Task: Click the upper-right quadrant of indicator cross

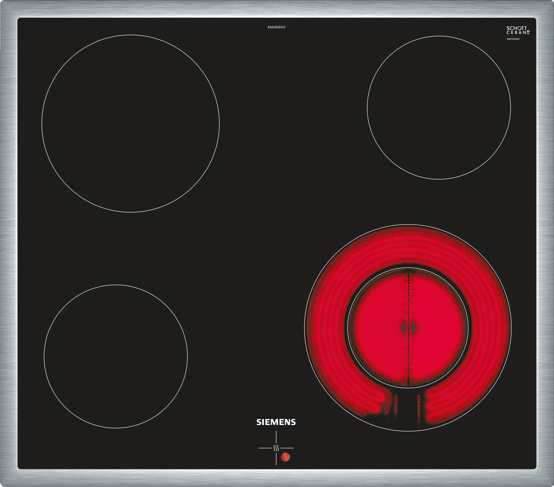Action: click(285, 439)
